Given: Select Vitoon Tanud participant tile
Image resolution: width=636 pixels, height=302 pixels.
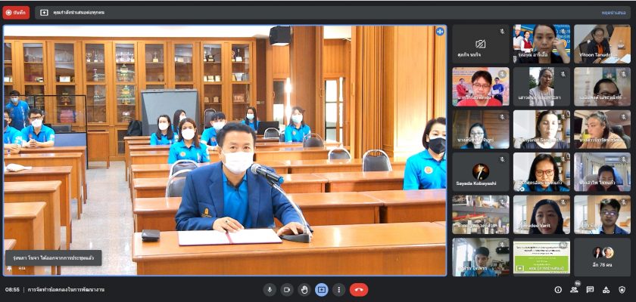Looking at the screenshot, I should [602, 44].
